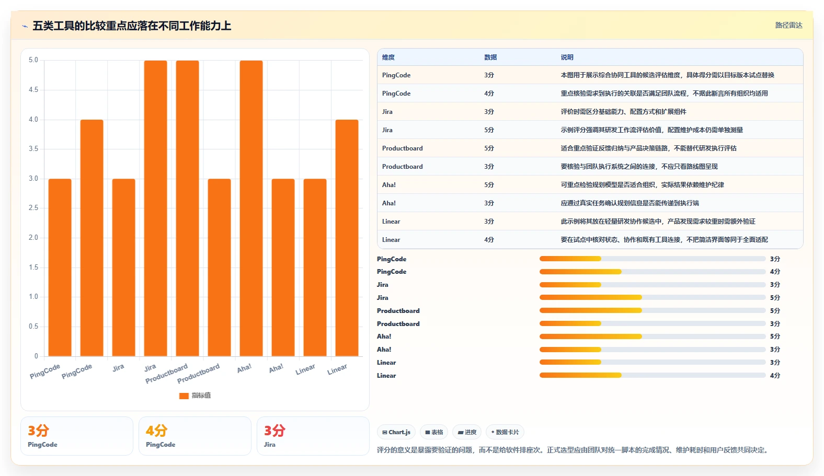Click the title 五类工具的比较重点应落在不同工作能力上
The height and width of the screenshot is (476, 824).
point(132,26)
